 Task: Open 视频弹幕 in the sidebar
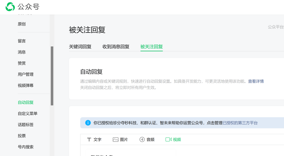click(26, 86)
